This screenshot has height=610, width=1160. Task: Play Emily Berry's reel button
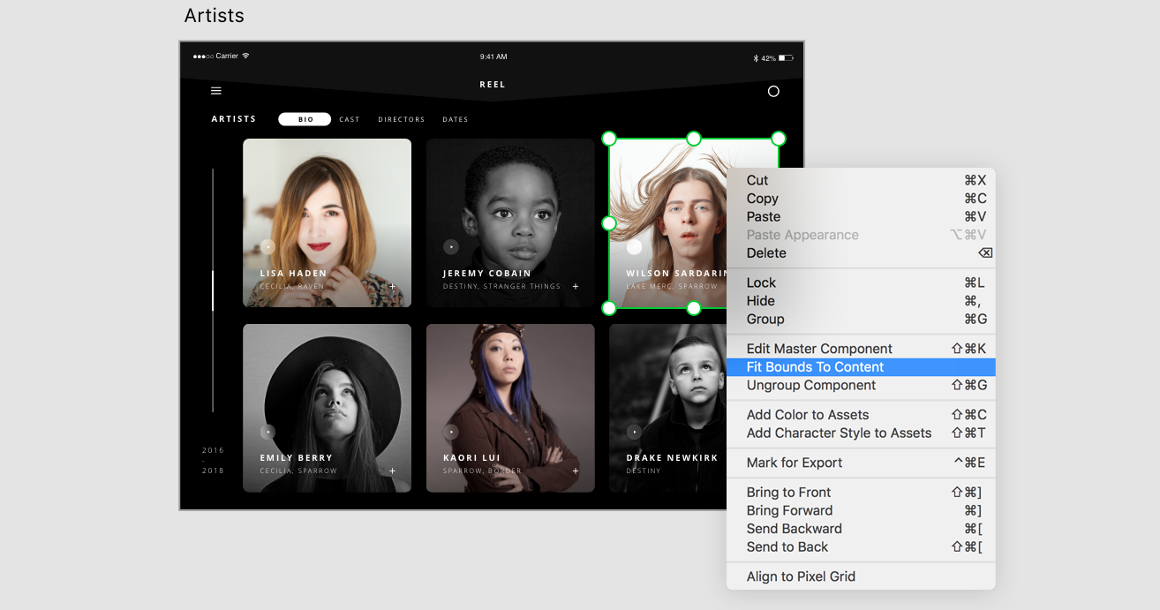pos(267,432)
